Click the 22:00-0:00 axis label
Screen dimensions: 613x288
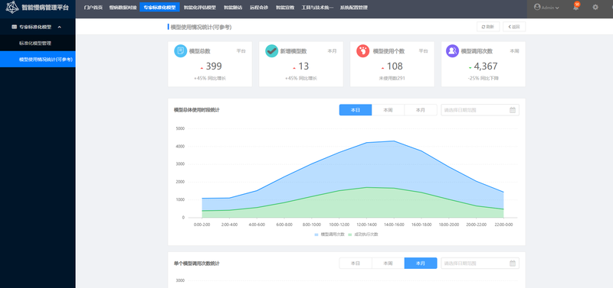click(x=503, y=225)
